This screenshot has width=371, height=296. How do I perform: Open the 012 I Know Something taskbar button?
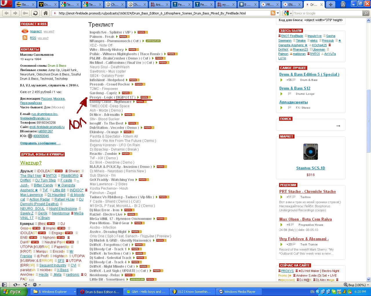(193, 292)
